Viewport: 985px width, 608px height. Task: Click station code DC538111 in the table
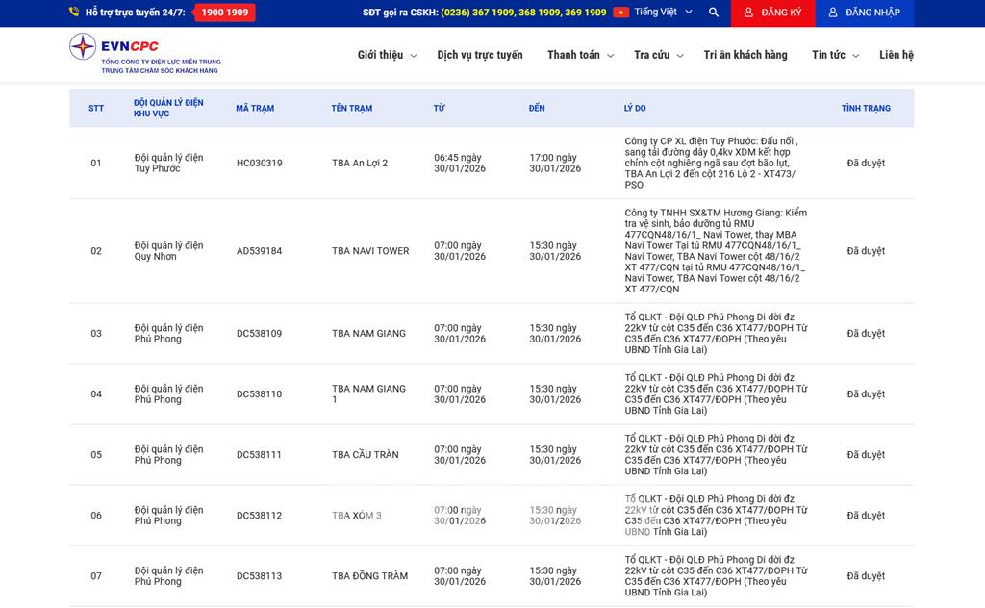(x=259, y=455)
